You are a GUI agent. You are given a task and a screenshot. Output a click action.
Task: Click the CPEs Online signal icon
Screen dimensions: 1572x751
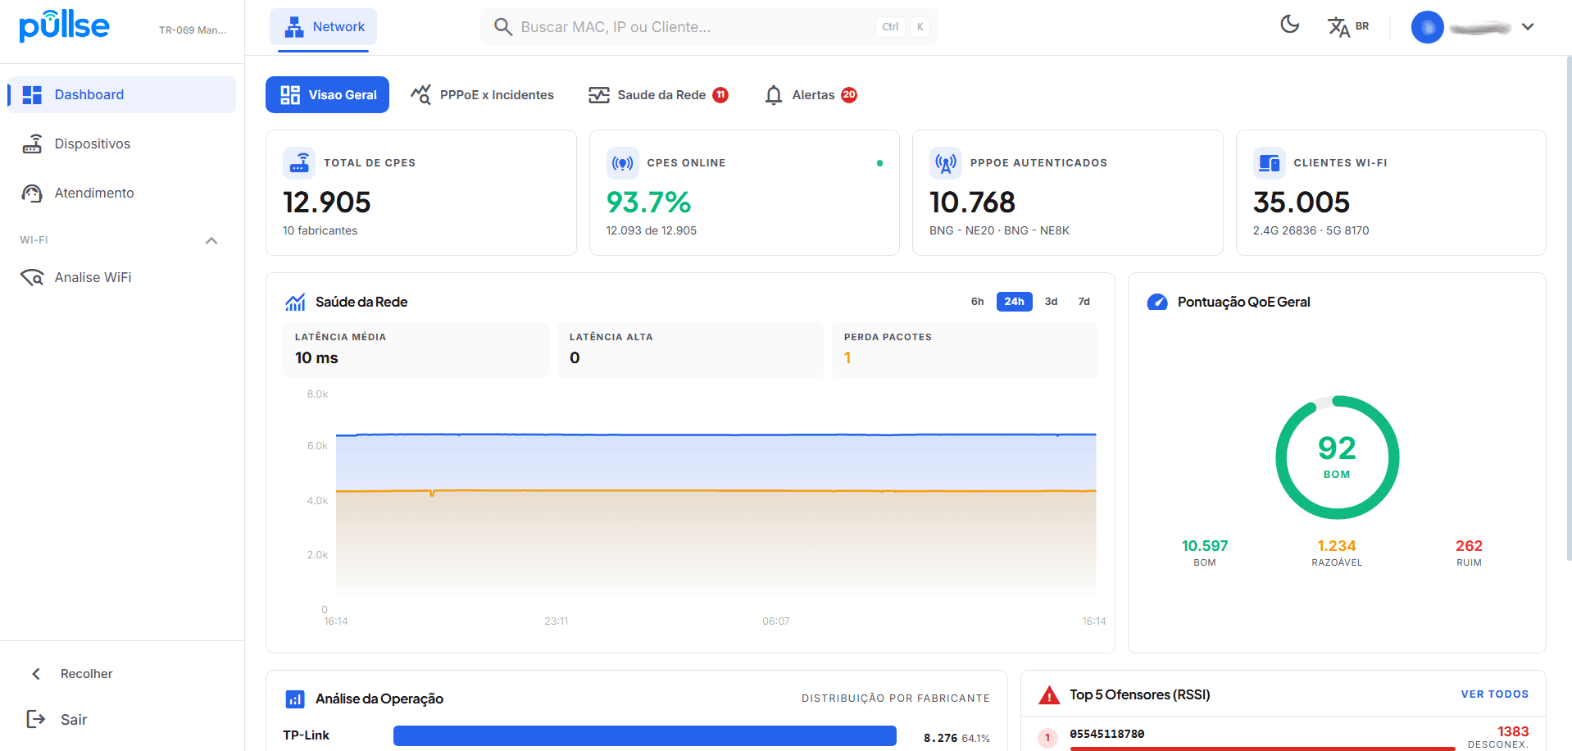[623, 162]
